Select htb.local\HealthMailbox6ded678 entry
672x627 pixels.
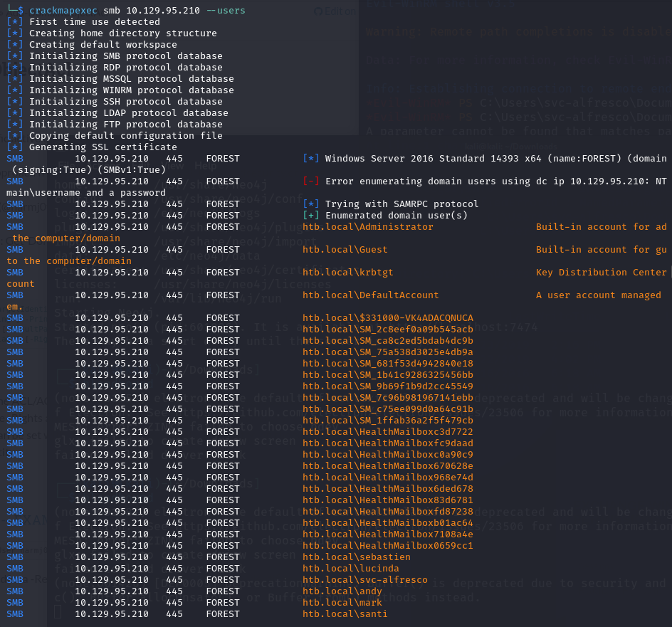coord(387,488)
